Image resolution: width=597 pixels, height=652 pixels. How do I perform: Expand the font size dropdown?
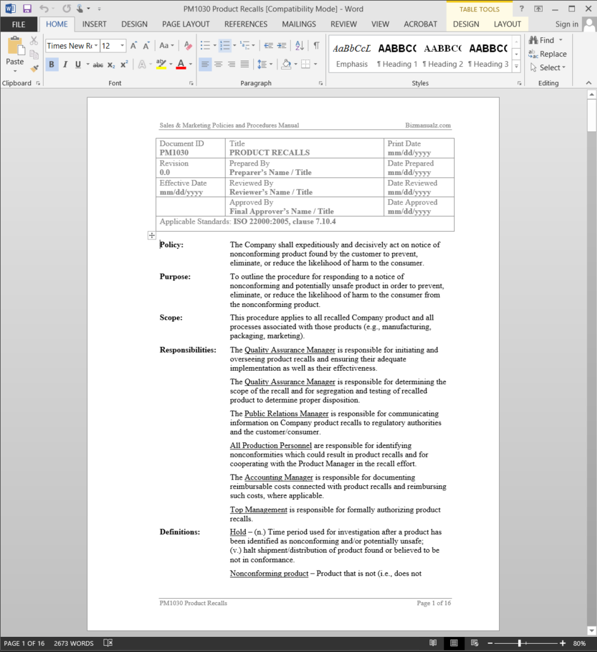[x=123, y=45]
